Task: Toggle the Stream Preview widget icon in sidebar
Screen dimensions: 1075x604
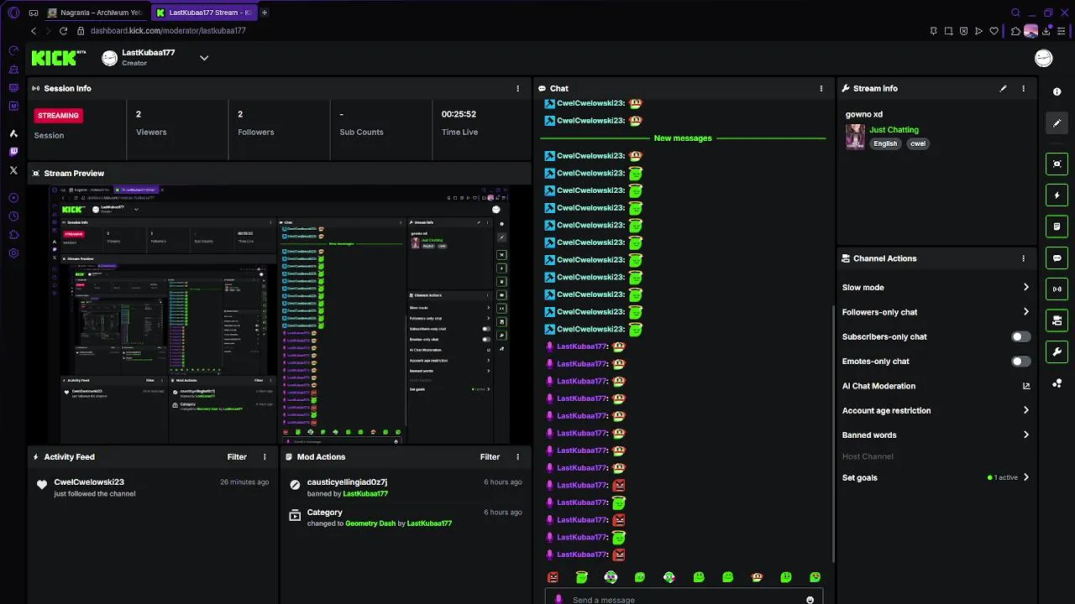Action: pos(1057,164)
